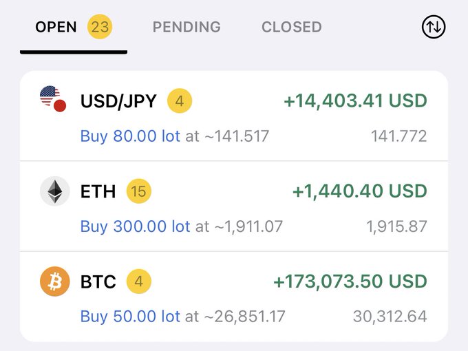Open the Buy 50.00 lot details

pyautogui.click(x=130, y=317)
